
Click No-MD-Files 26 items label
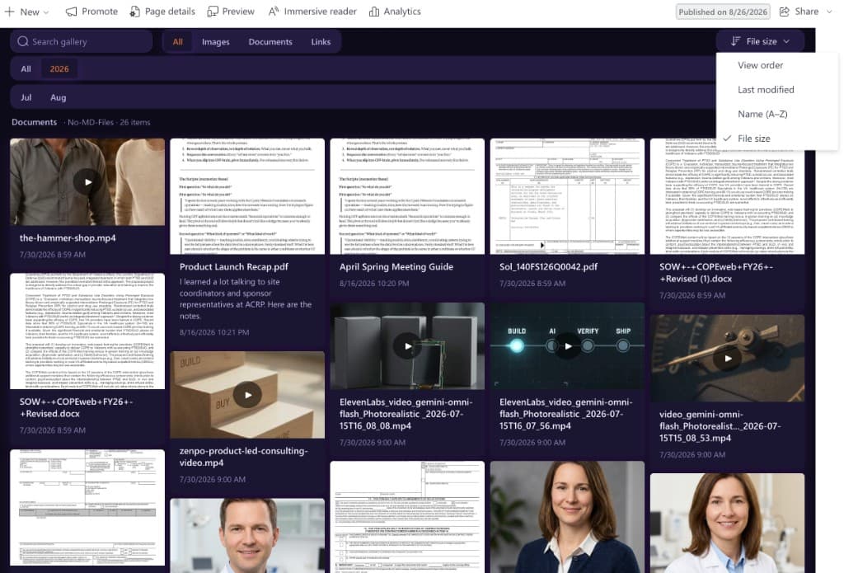pyautogui.click(x=109, y=122)
